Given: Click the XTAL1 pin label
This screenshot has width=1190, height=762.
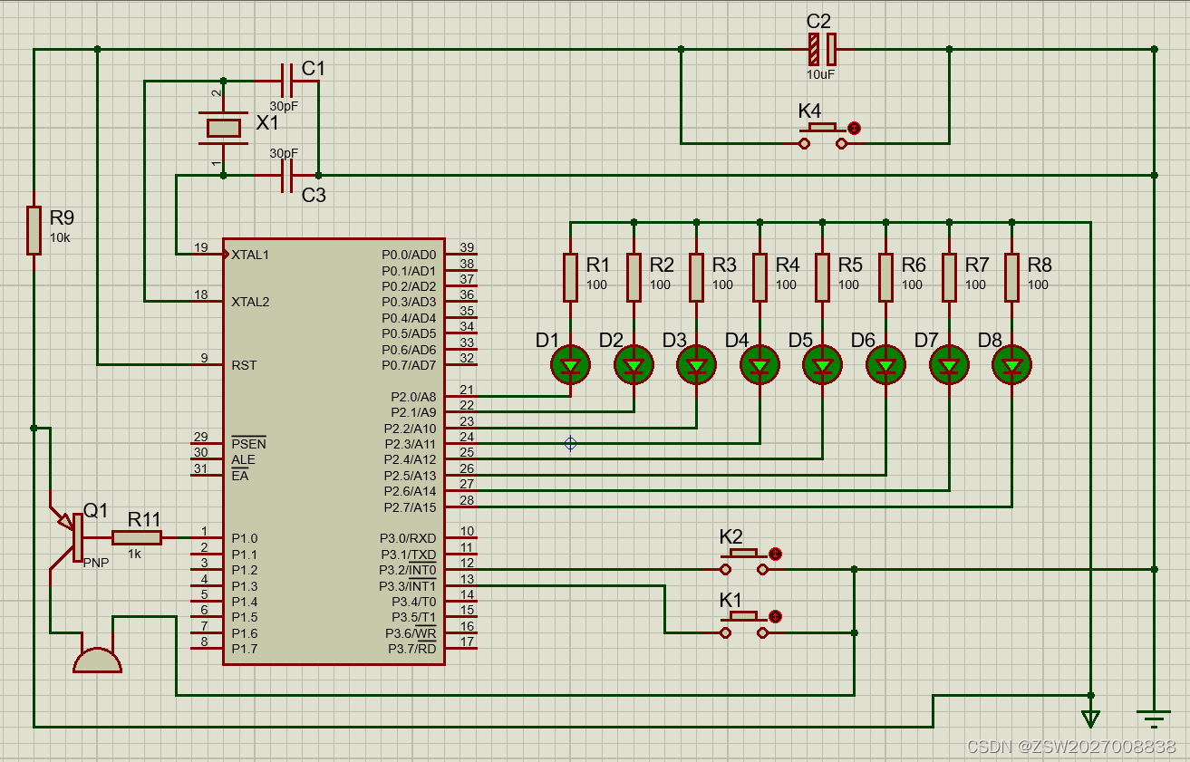Looking at the screenshot, I should pyautogui.click(x=250, y=255).
